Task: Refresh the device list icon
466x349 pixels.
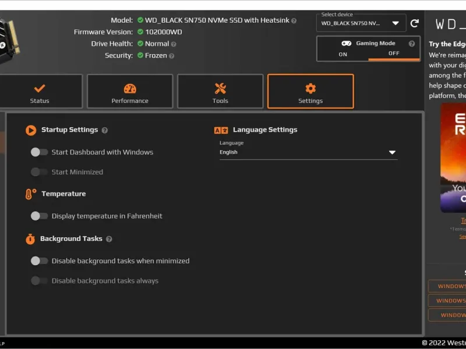Action: coord(415,23)
